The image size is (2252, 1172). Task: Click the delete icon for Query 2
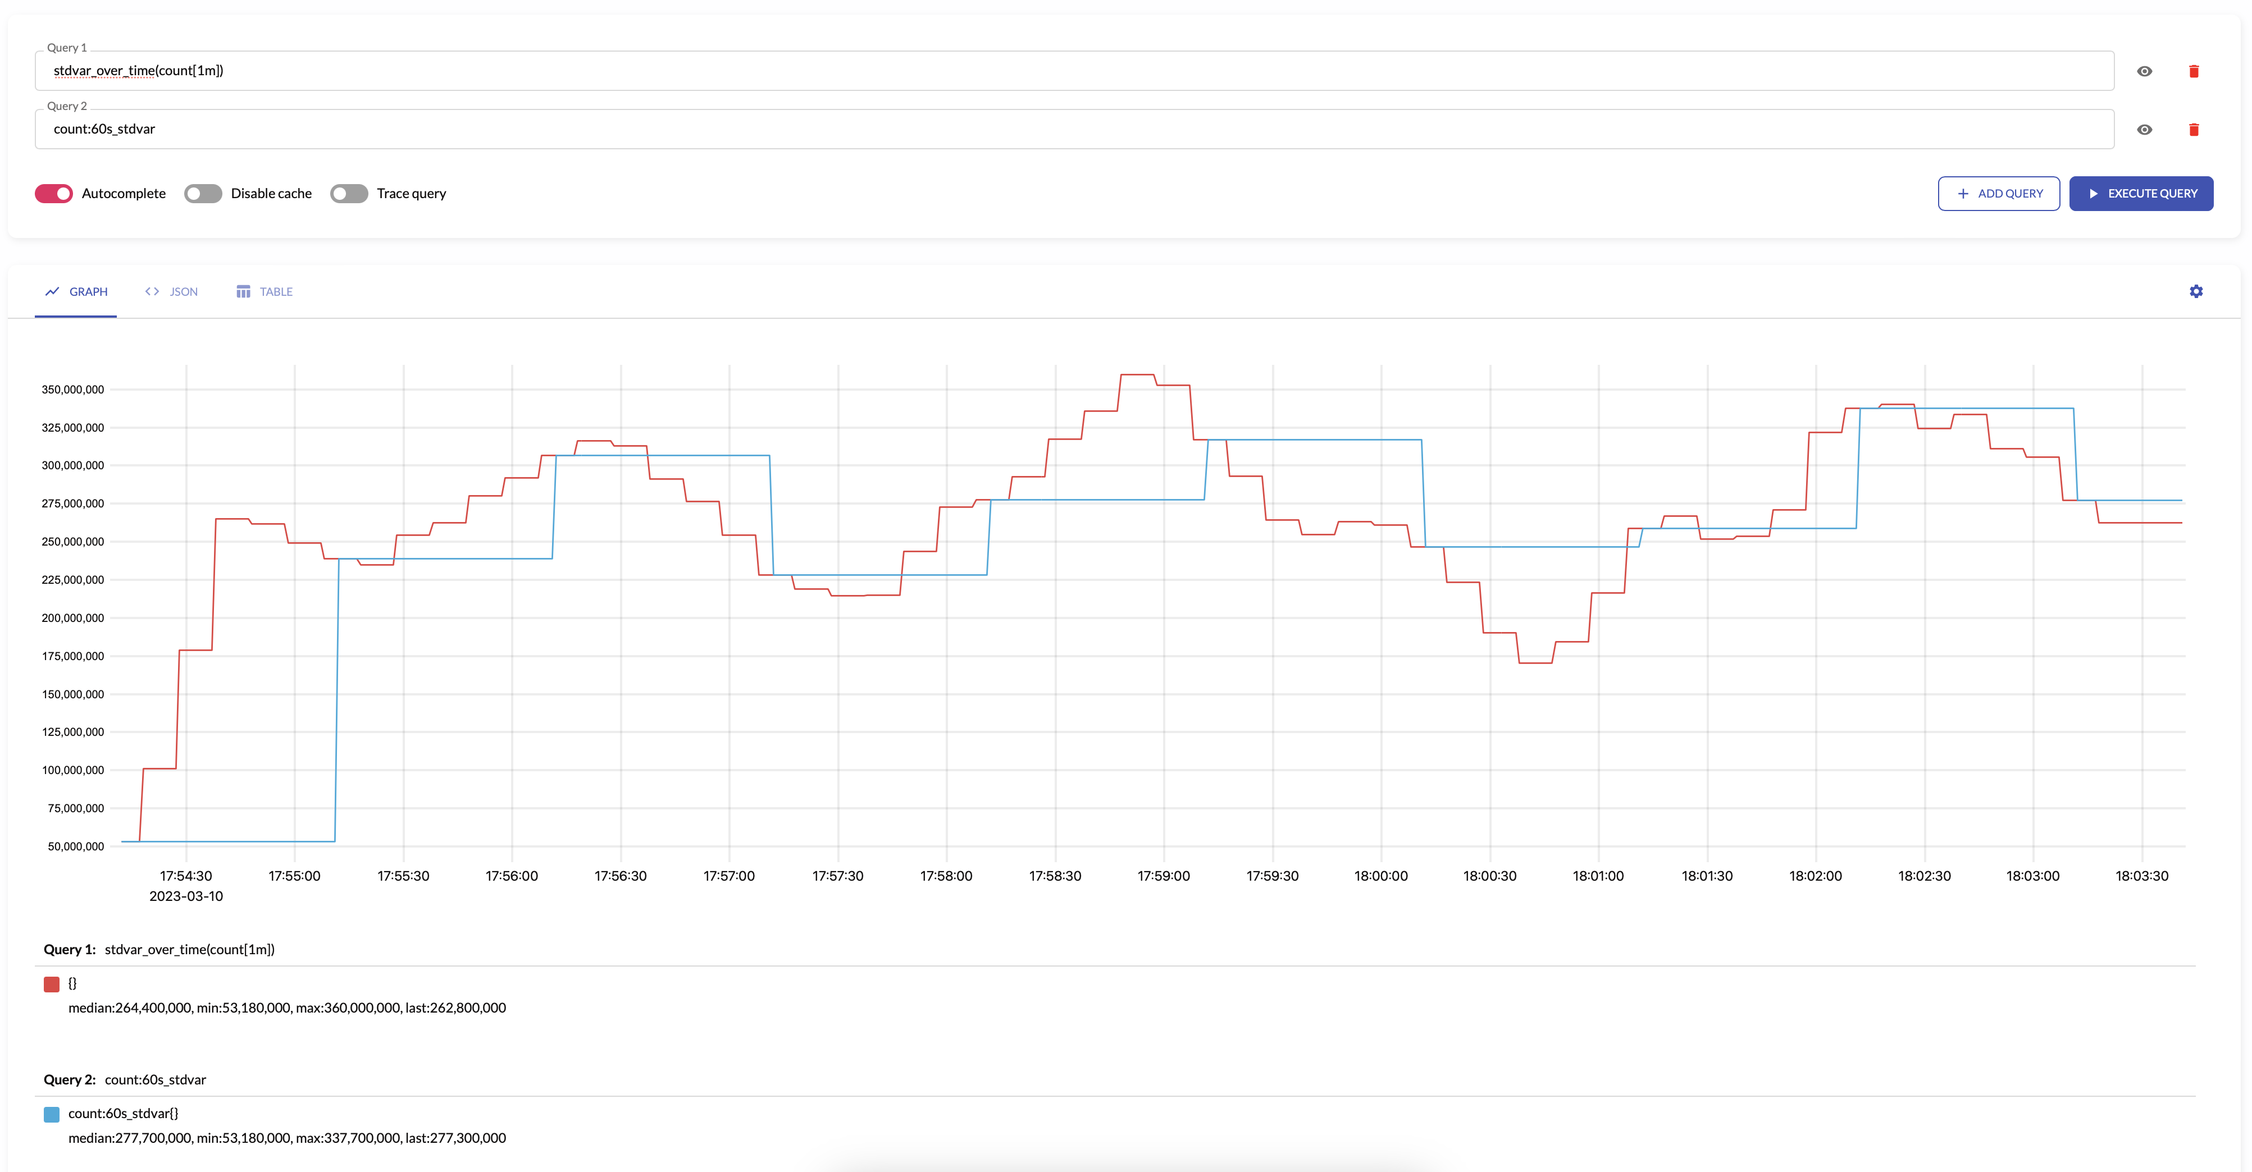(x=2194, y=130)
